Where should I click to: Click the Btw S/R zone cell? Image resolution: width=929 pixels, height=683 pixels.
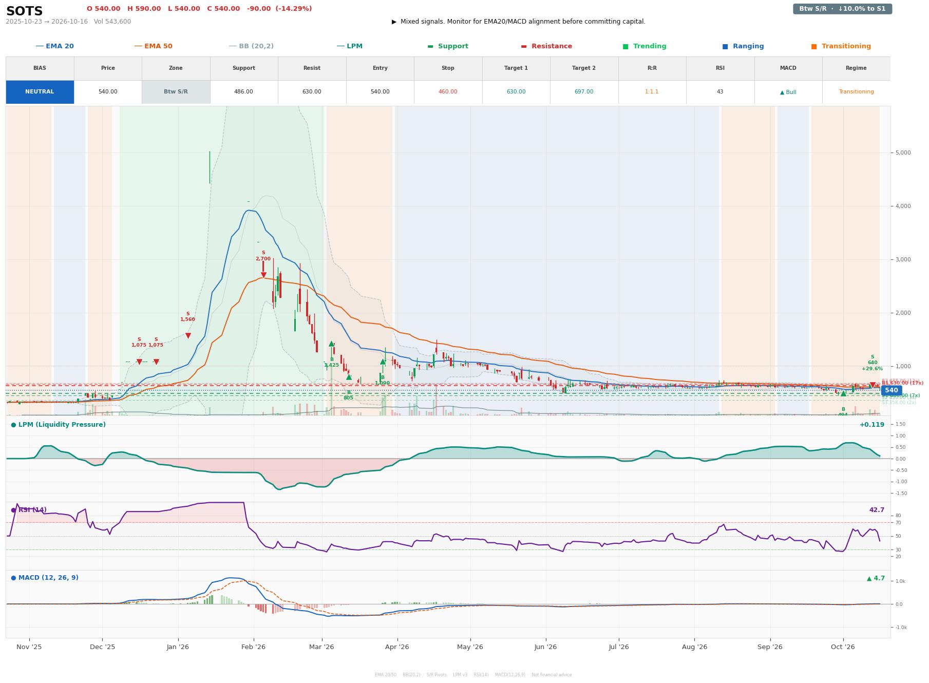(x=176, y=92)
